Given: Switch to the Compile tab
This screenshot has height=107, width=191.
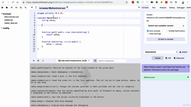Looking at the screenshot, I should tap(145, 7).
